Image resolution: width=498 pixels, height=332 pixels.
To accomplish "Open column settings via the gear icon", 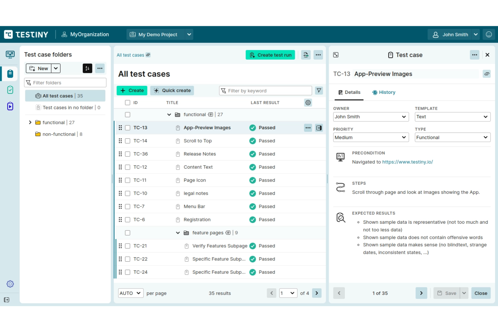I will pyautogui.click(x=308, y=103).
